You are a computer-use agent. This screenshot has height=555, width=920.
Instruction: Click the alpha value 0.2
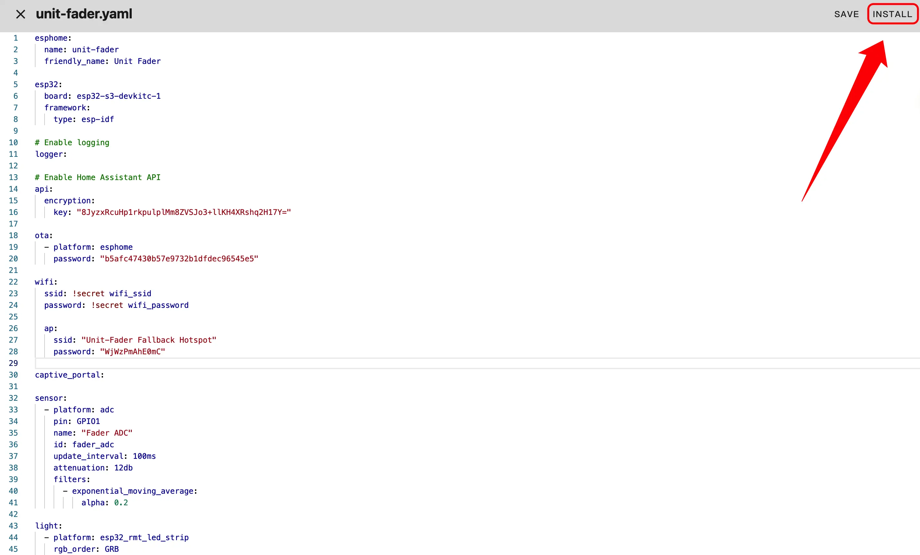(x=121, y=503)
